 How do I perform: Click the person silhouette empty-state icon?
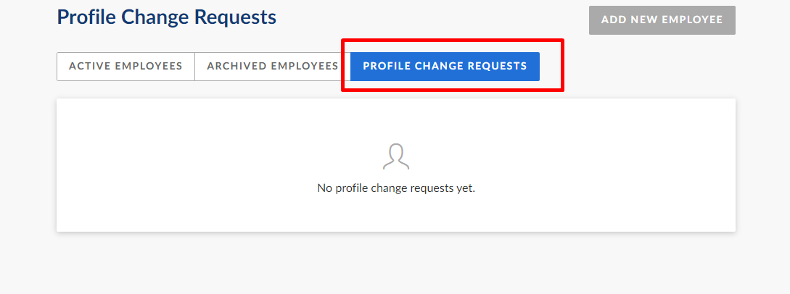[396, 157]
